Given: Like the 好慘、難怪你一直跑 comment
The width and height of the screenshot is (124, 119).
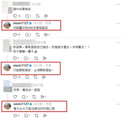Looking at the screenshot, I should [15, 97].
